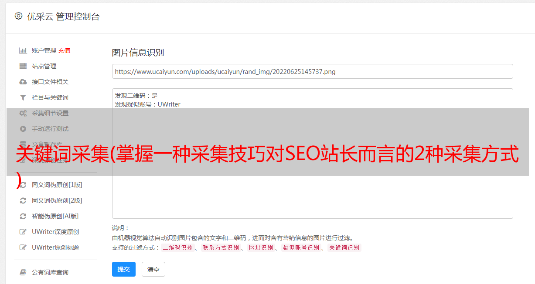Click the line 发现疑似账号：UWriter in the results
Screen dimensions: 535x284
pyautogui.click(x=147, y=104)
